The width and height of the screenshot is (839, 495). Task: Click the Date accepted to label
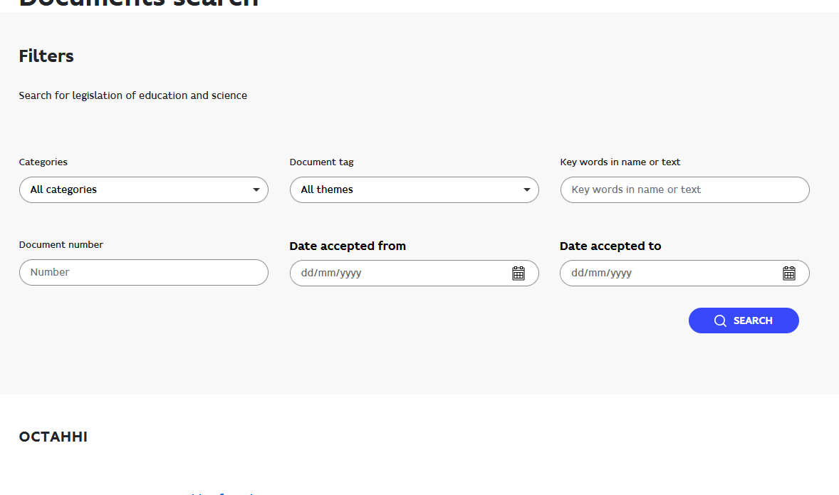(610, 246)
